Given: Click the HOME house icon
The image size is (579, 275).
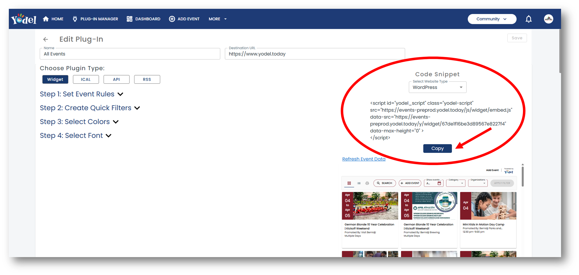Looking at the screenshot, I should [x=46, y=19].
